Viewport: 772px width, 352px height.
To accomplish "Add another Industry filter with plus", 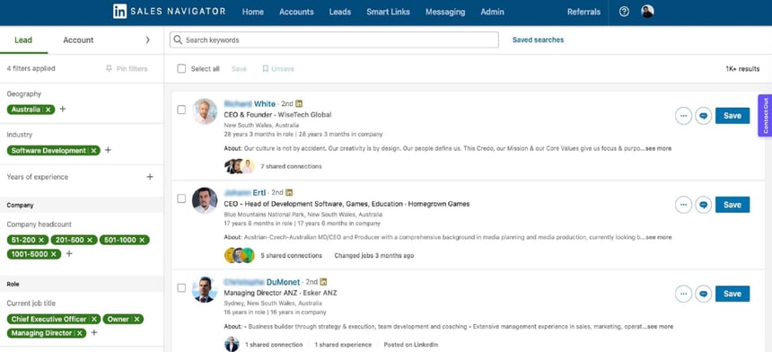I will tap(108, 150).
